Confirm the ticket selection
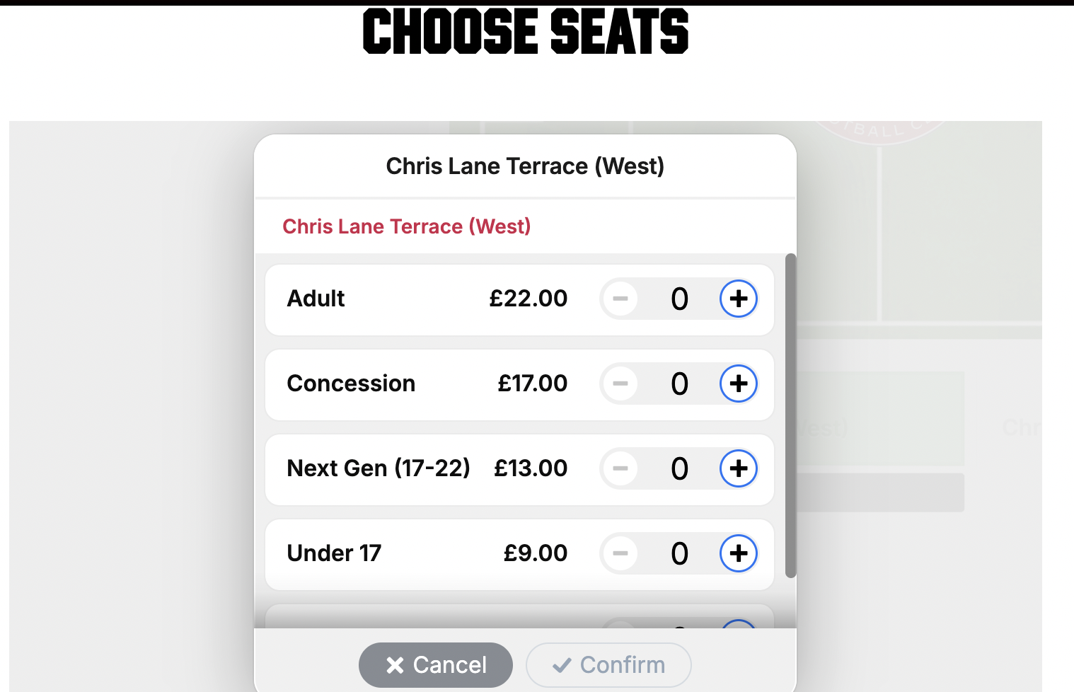This screenshot has height=692, width=1074. [x=608, y=665]
